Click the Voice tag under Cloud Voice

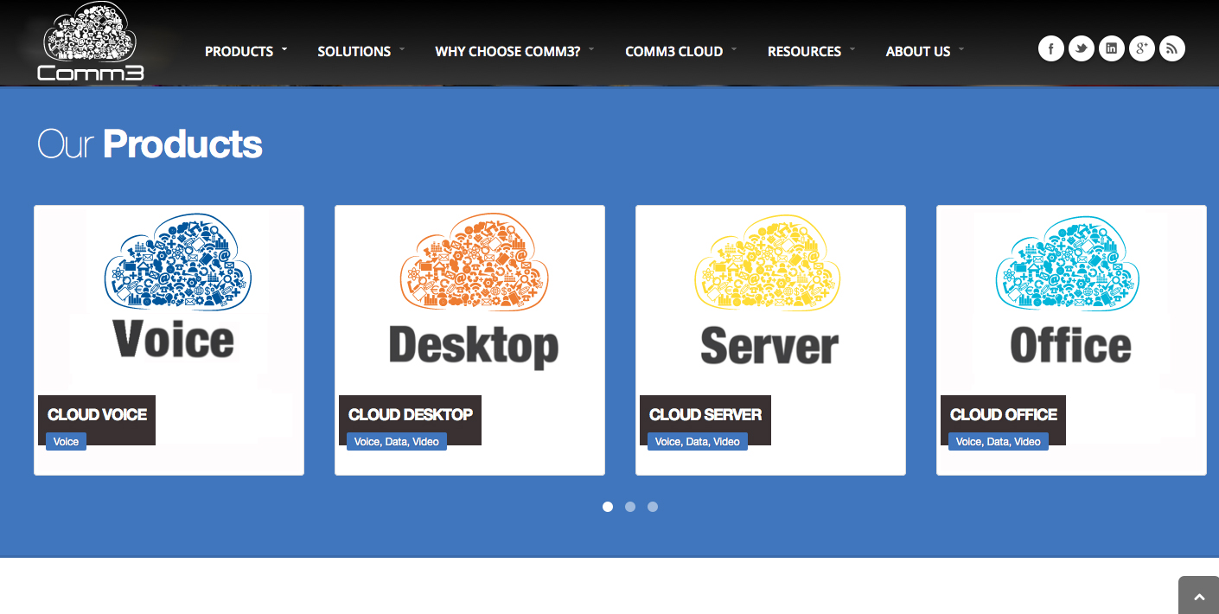click(x=66, y=441)
